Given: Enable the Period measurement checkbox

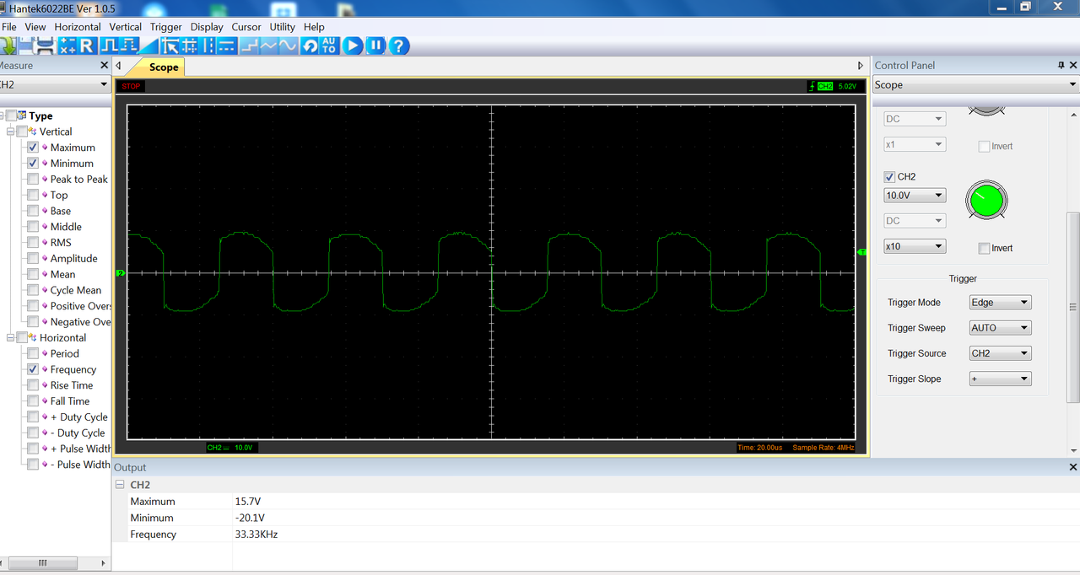Looking at the screenshot, I should tap(33, 353).
